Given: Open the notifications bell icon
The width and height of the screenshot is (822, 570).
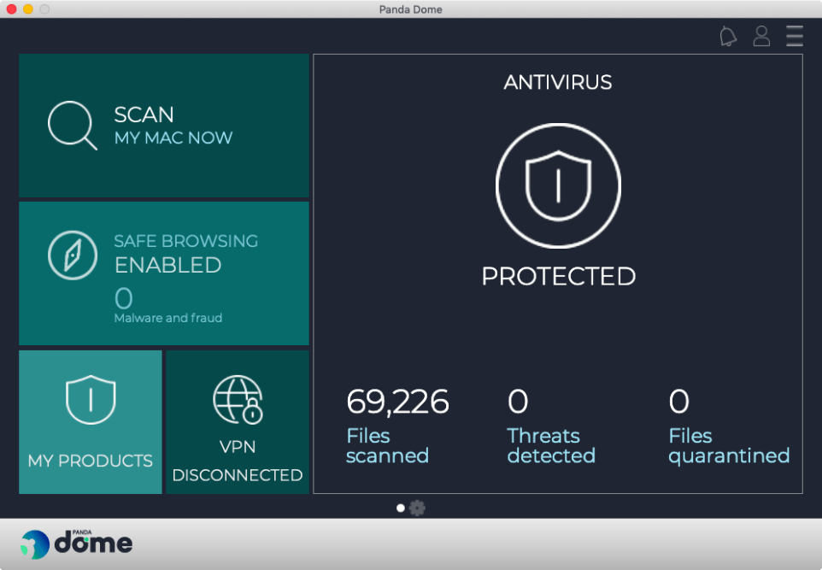Looking at the screenshot, I should (x=728, y=36).
